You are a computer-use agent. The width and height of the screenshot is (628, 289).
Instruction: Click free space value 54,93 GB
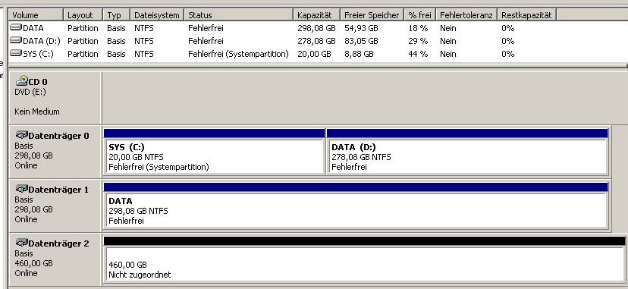click(361, 28)
